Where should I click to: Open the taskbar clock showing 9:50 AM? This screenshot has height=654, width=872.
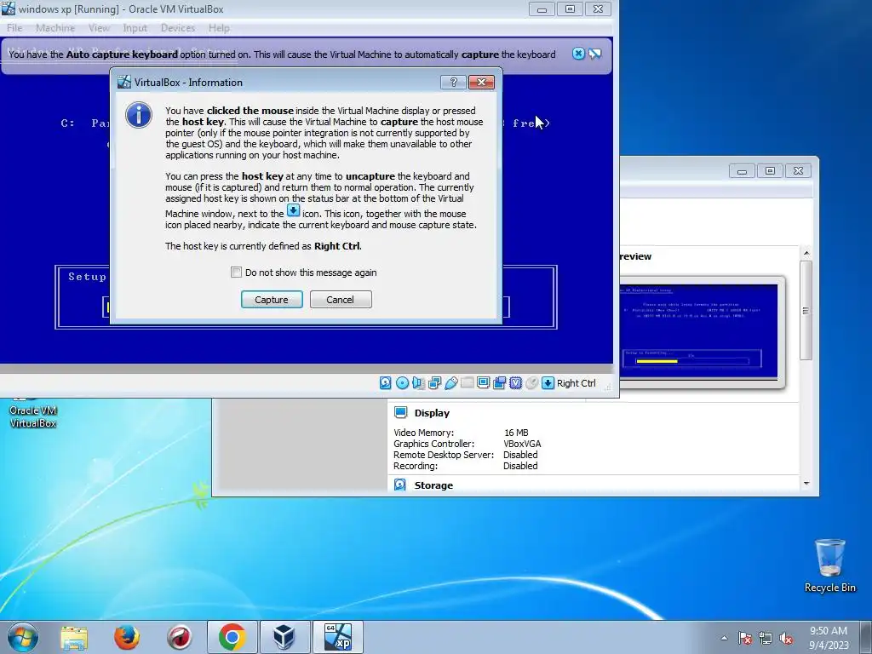829,637
